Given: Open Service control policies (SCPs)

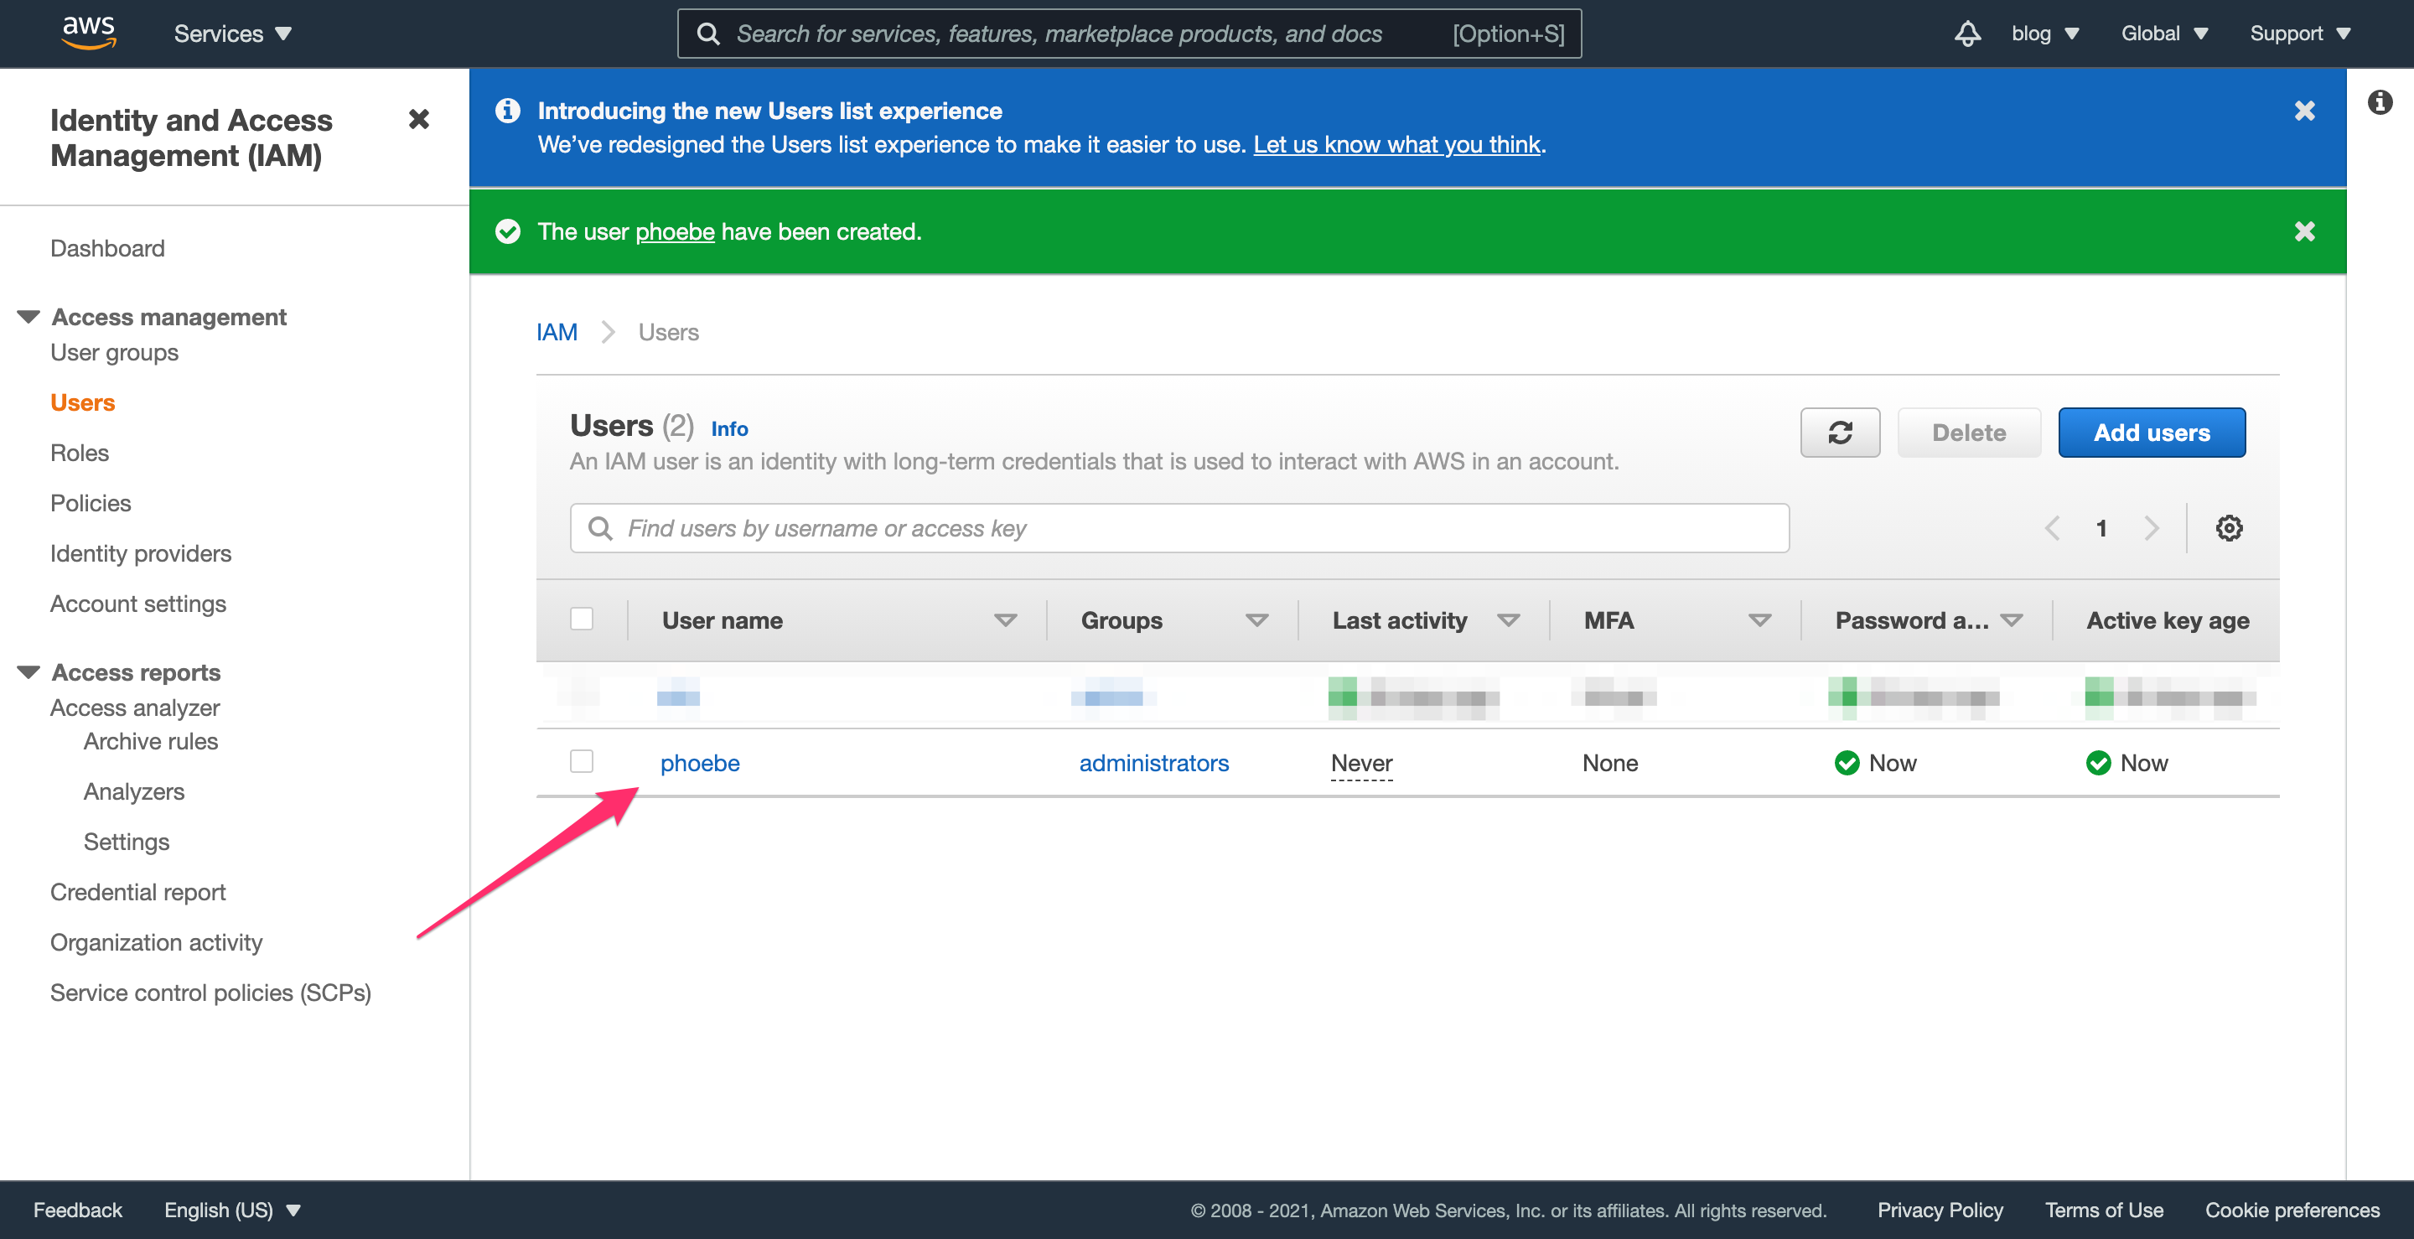Looking at the screenshot, I should (211, 993).
